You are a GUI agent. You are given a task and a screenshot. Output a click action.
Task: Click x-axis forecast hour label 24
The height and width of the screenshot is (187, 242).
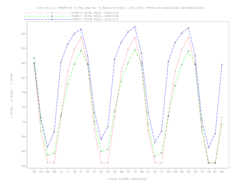click(88, 172)
